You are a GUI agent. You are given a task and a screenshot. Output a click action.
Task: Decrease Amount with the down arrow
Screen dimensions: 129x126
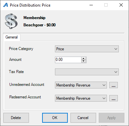[x=84, y=61]
